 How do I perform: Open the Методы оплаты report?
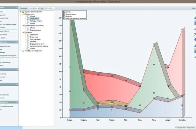tap(36, 21)
